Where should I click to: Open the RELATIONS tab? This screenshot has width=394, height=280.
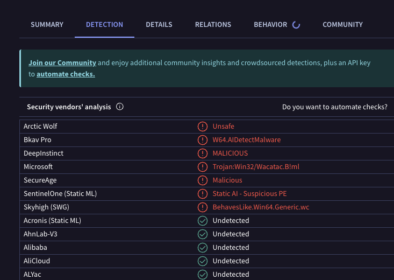point(213,25)
